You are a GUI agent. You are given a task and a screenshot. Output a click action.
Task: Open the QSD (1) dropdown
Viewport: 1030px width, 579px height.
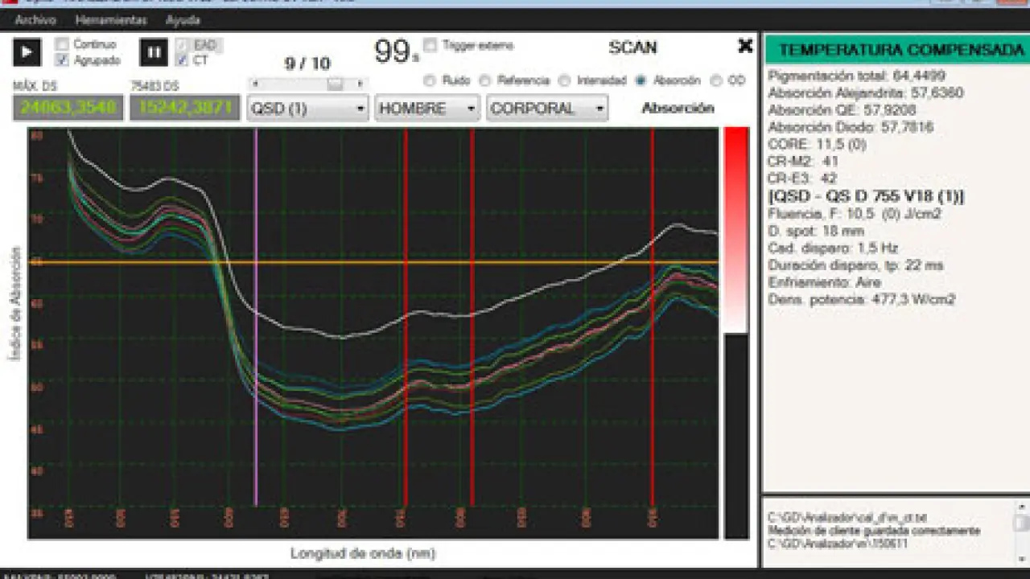pyautogui.click(x=307, y=108)
